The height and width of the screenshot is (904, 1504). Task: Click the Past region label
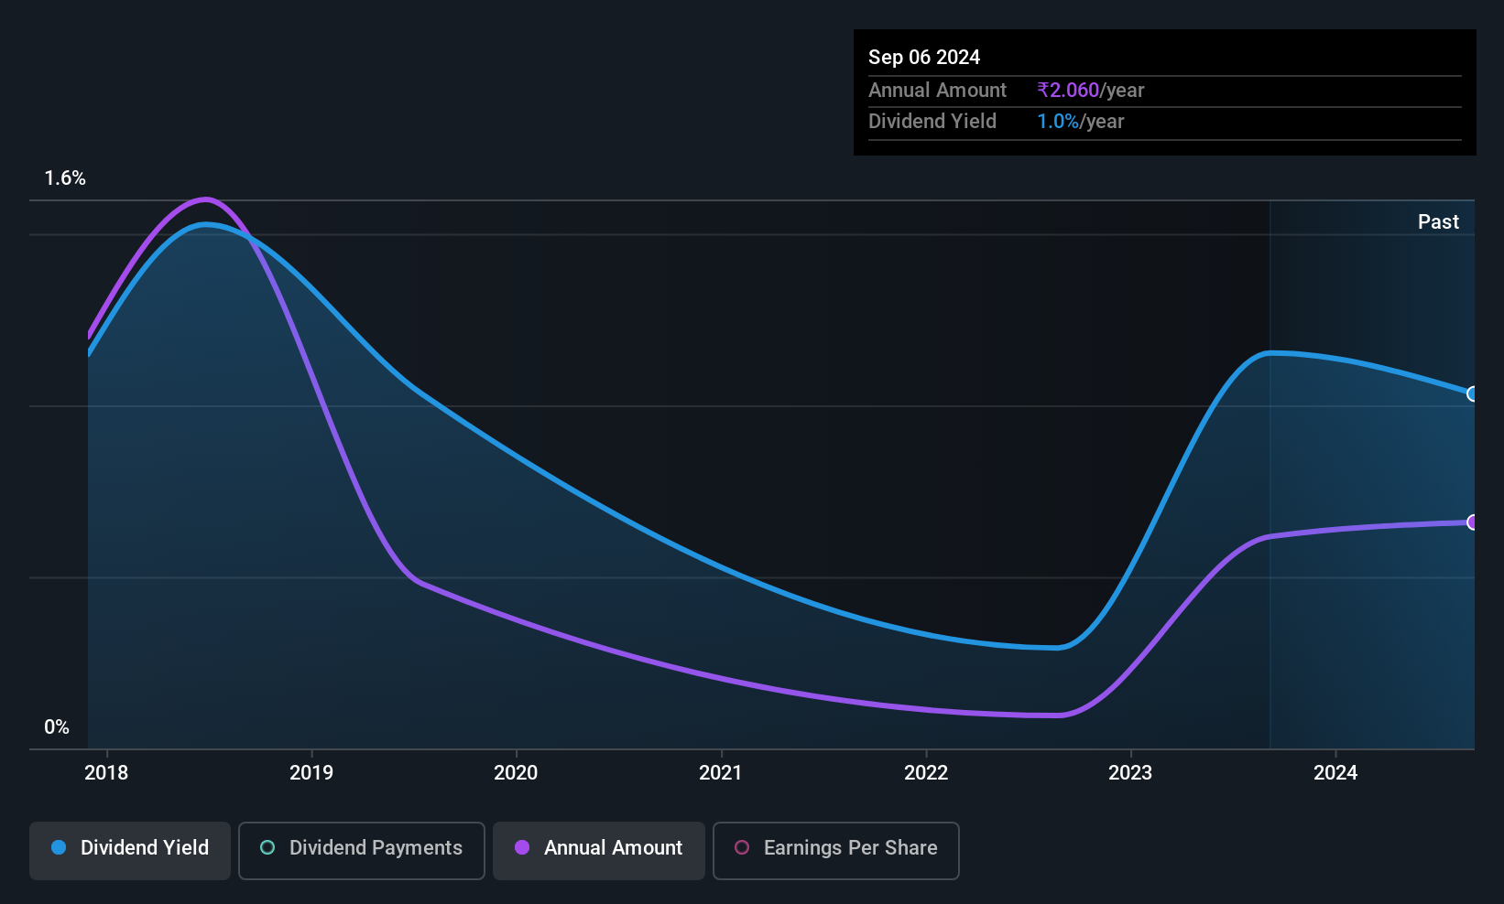click(x=1438, y=222)
